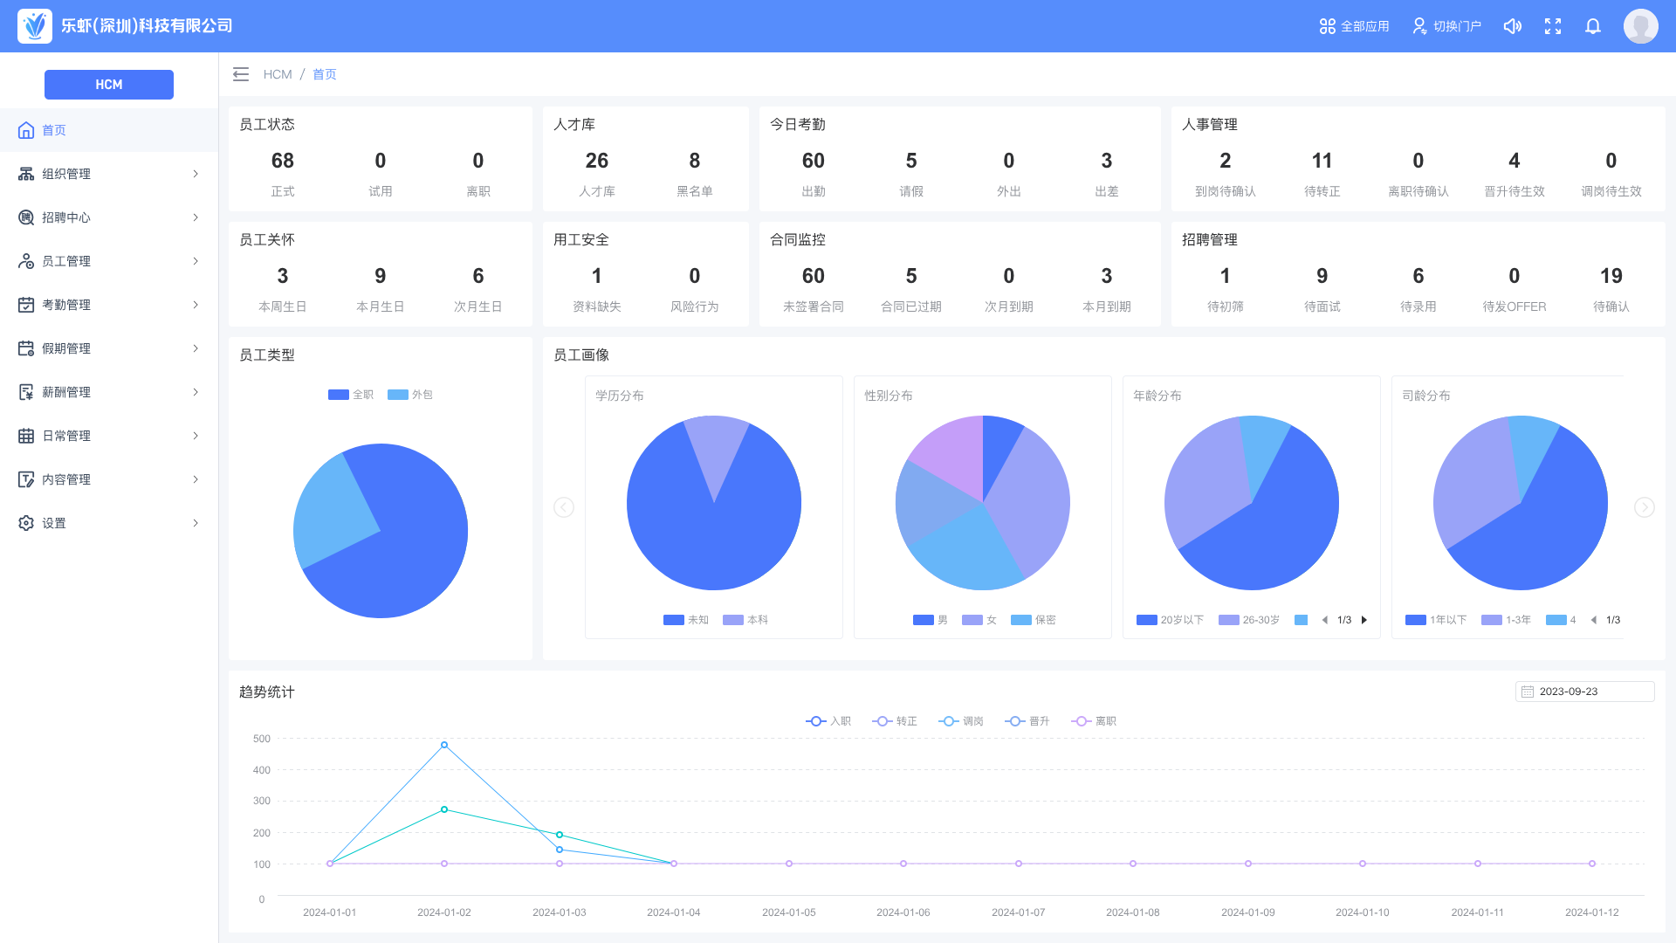Click 待转正 count of 11
Image resolution: width=1676 pixels, height=943 pixels.
1322,161
